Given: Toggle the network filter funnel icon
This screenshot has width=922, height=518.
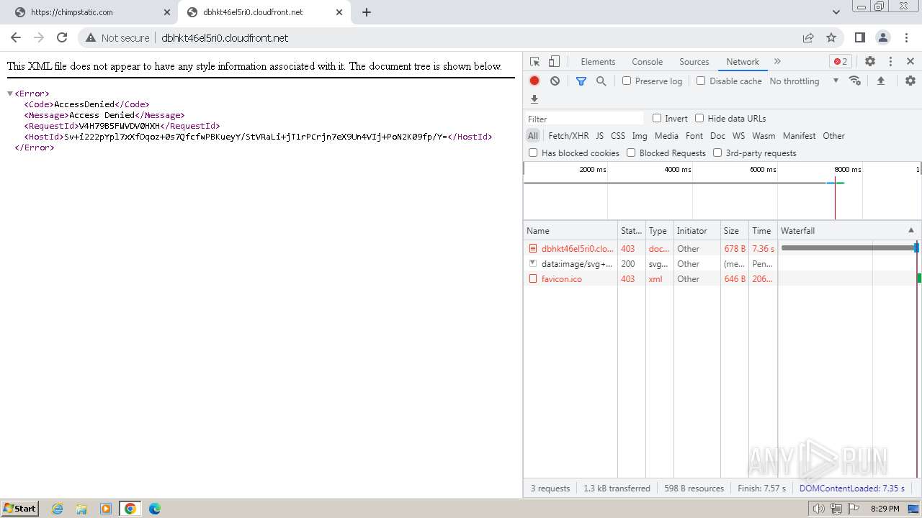Looking at the screenshot, I should click(x=581, y=81).
